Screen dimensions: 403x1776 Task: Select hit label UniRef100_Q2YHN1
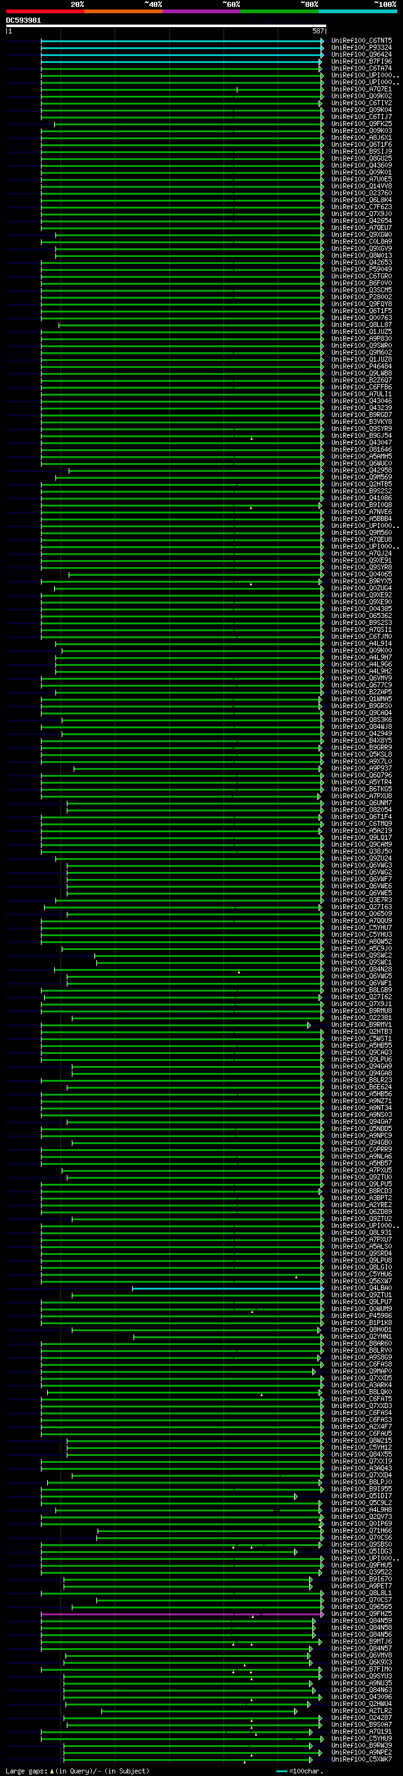361,1336
